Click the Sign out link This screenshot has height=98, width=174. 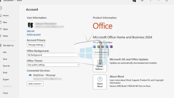[30, 31]
